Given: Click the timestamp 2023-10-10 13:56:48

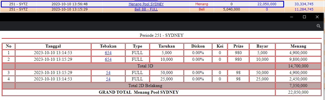Looking at the screenshot, I should [x=70, y=4].
